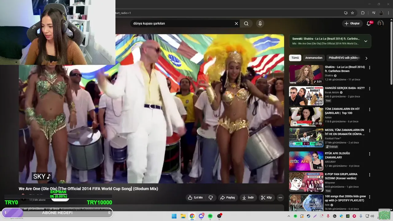Open RTÜK AFK OLDUĞU ZAMANLAR thumbnail
The image size is (393, 221).
point(306,161)
